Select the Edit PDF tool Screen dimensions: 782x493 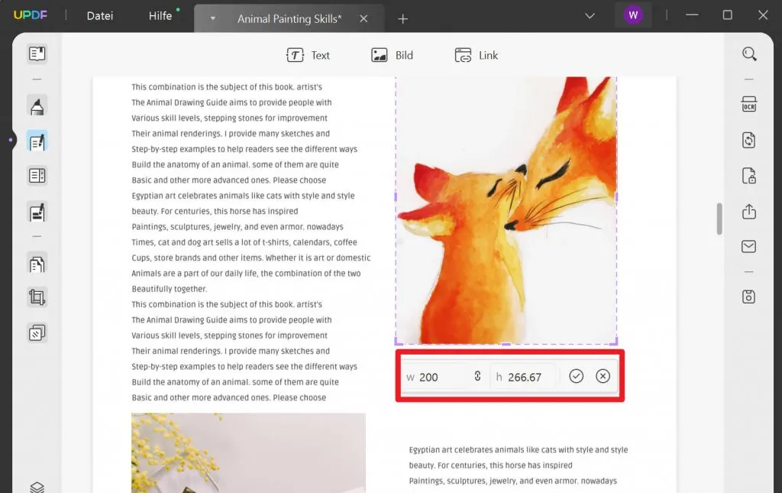tap(37, 141)
